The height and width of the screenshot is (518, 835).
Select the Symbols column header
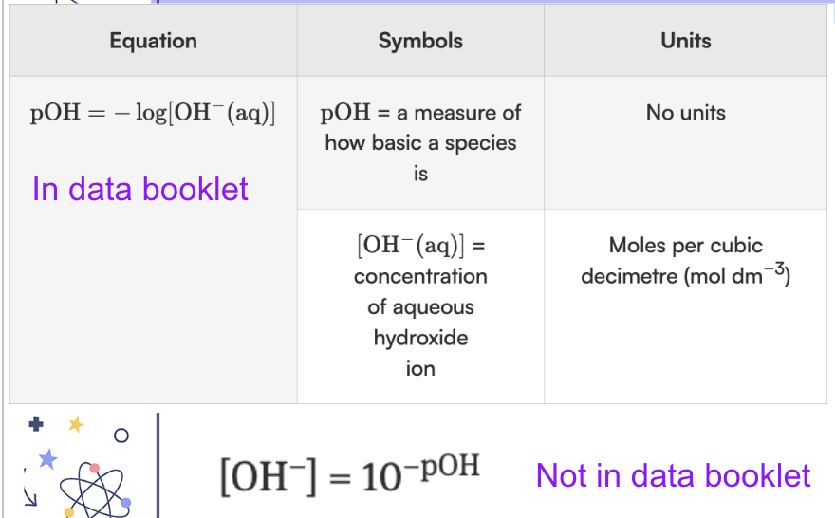point(420,41)
